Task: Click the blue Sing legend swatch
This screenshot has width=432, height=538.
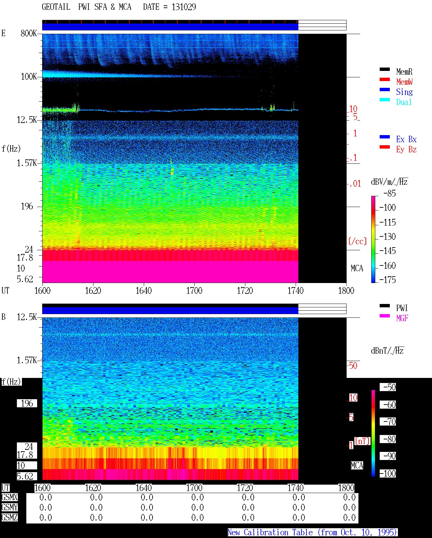Action: click(385, 90)
